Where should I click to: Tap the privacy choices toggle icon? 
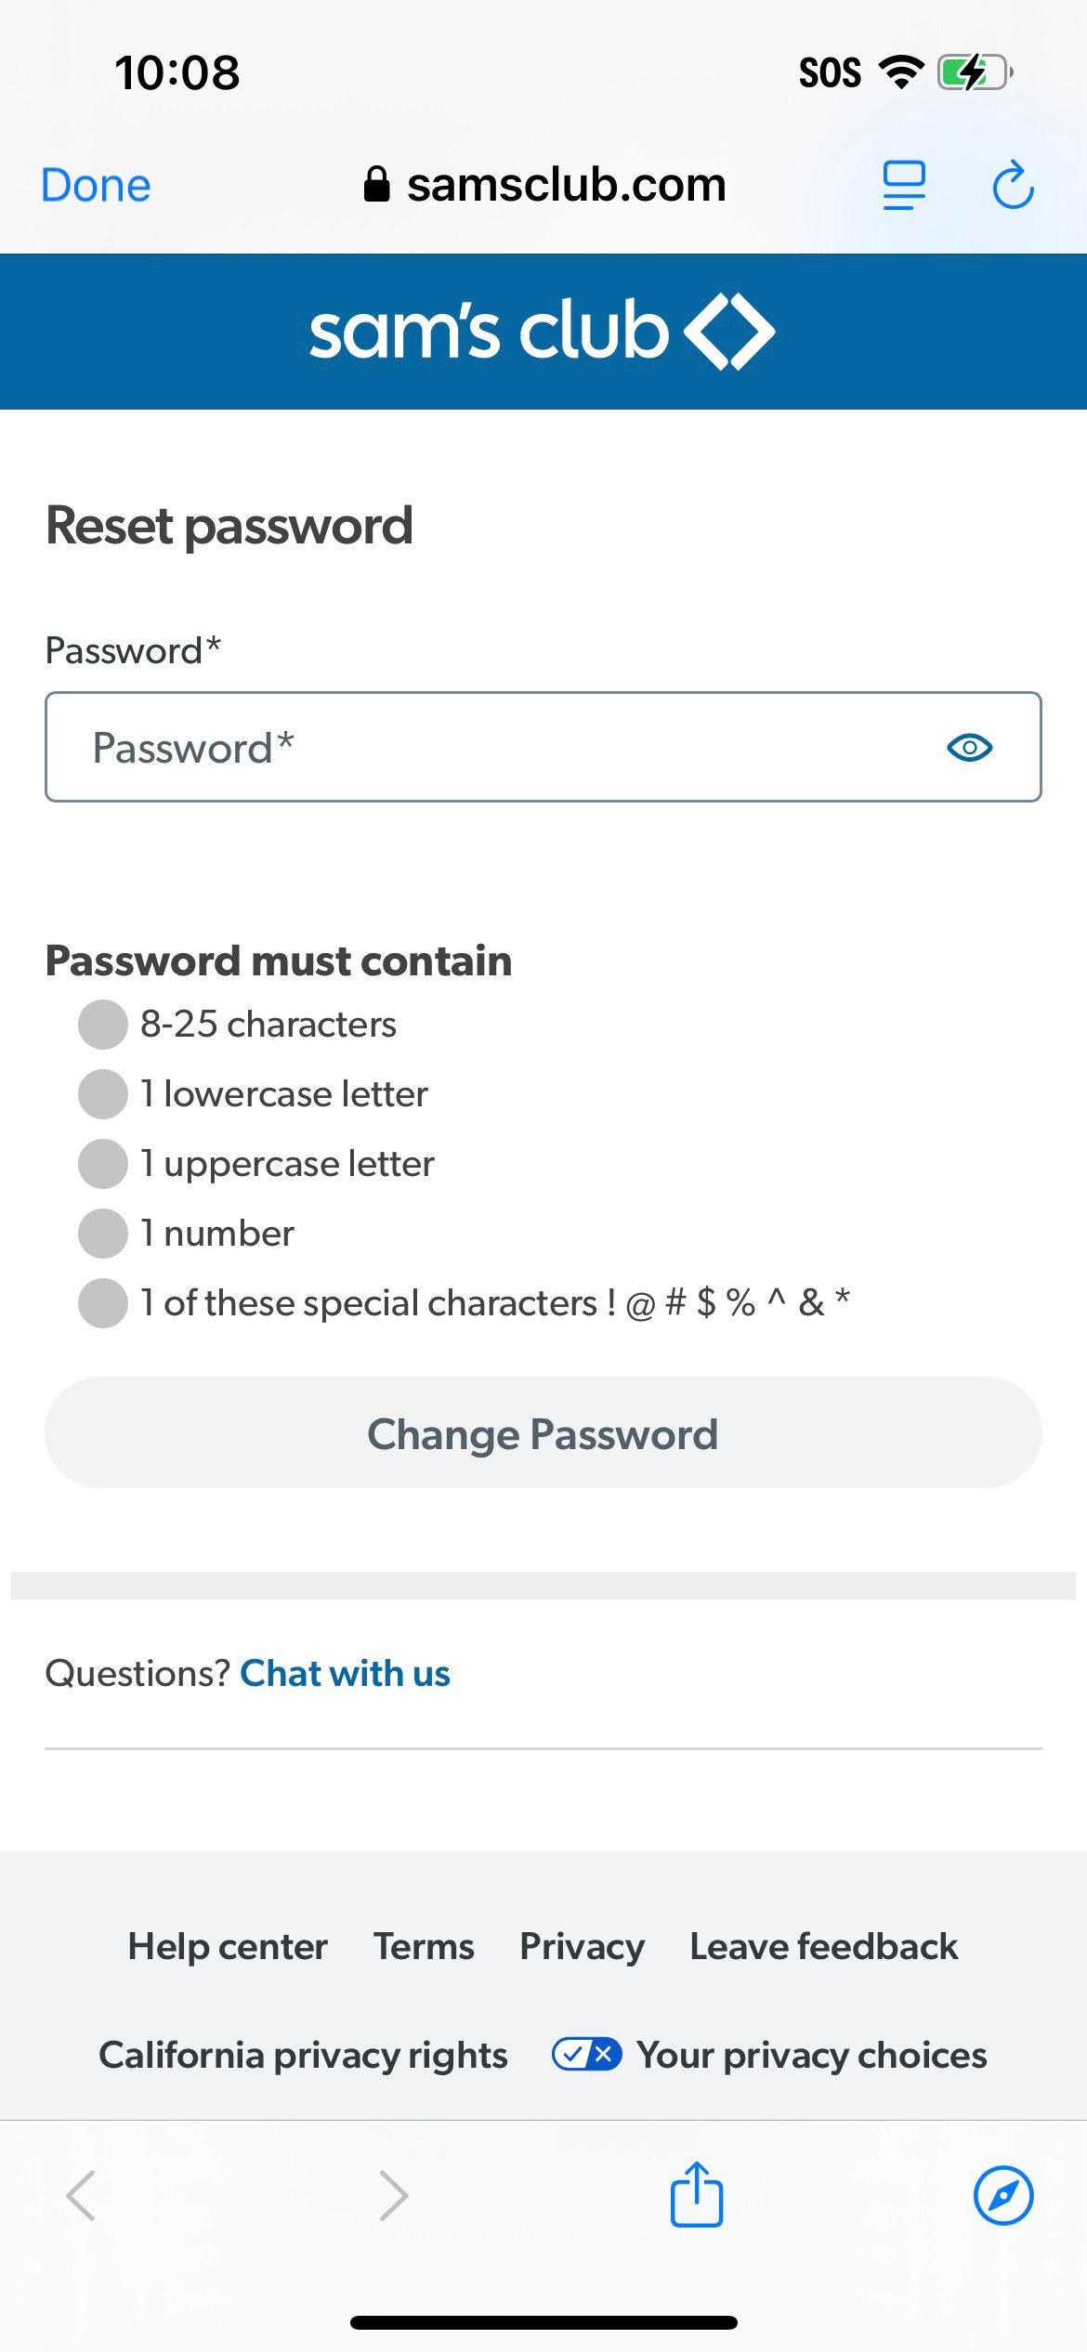587,2054
